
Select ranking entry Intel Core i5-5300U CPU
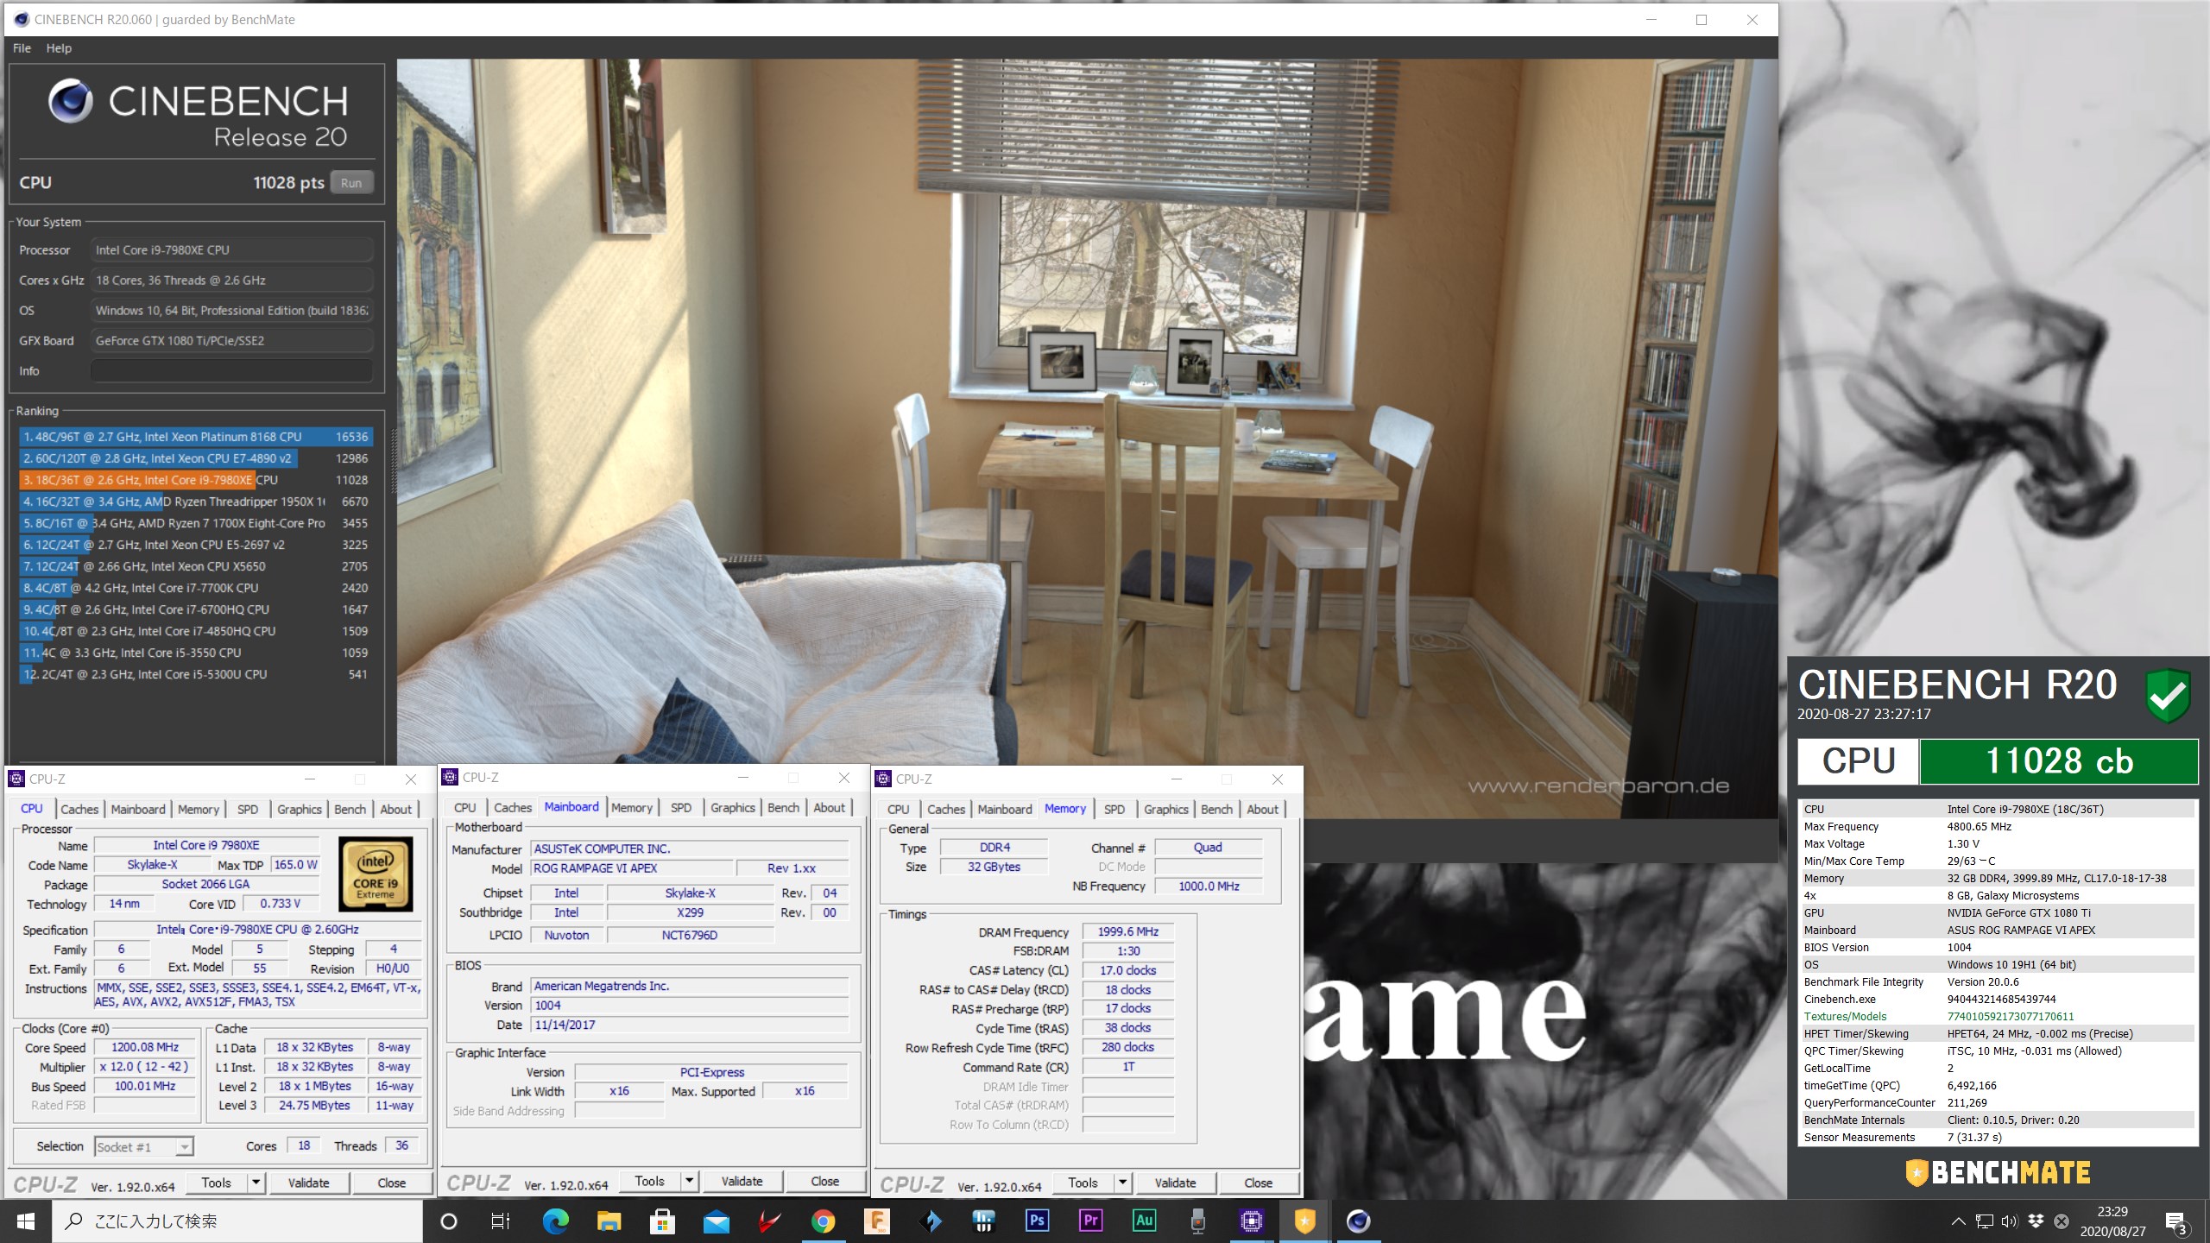tap(196, 674)
